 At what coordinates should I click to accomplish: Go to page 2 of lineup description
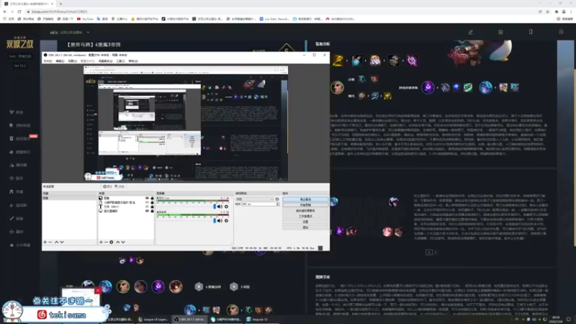pos(436,253)
